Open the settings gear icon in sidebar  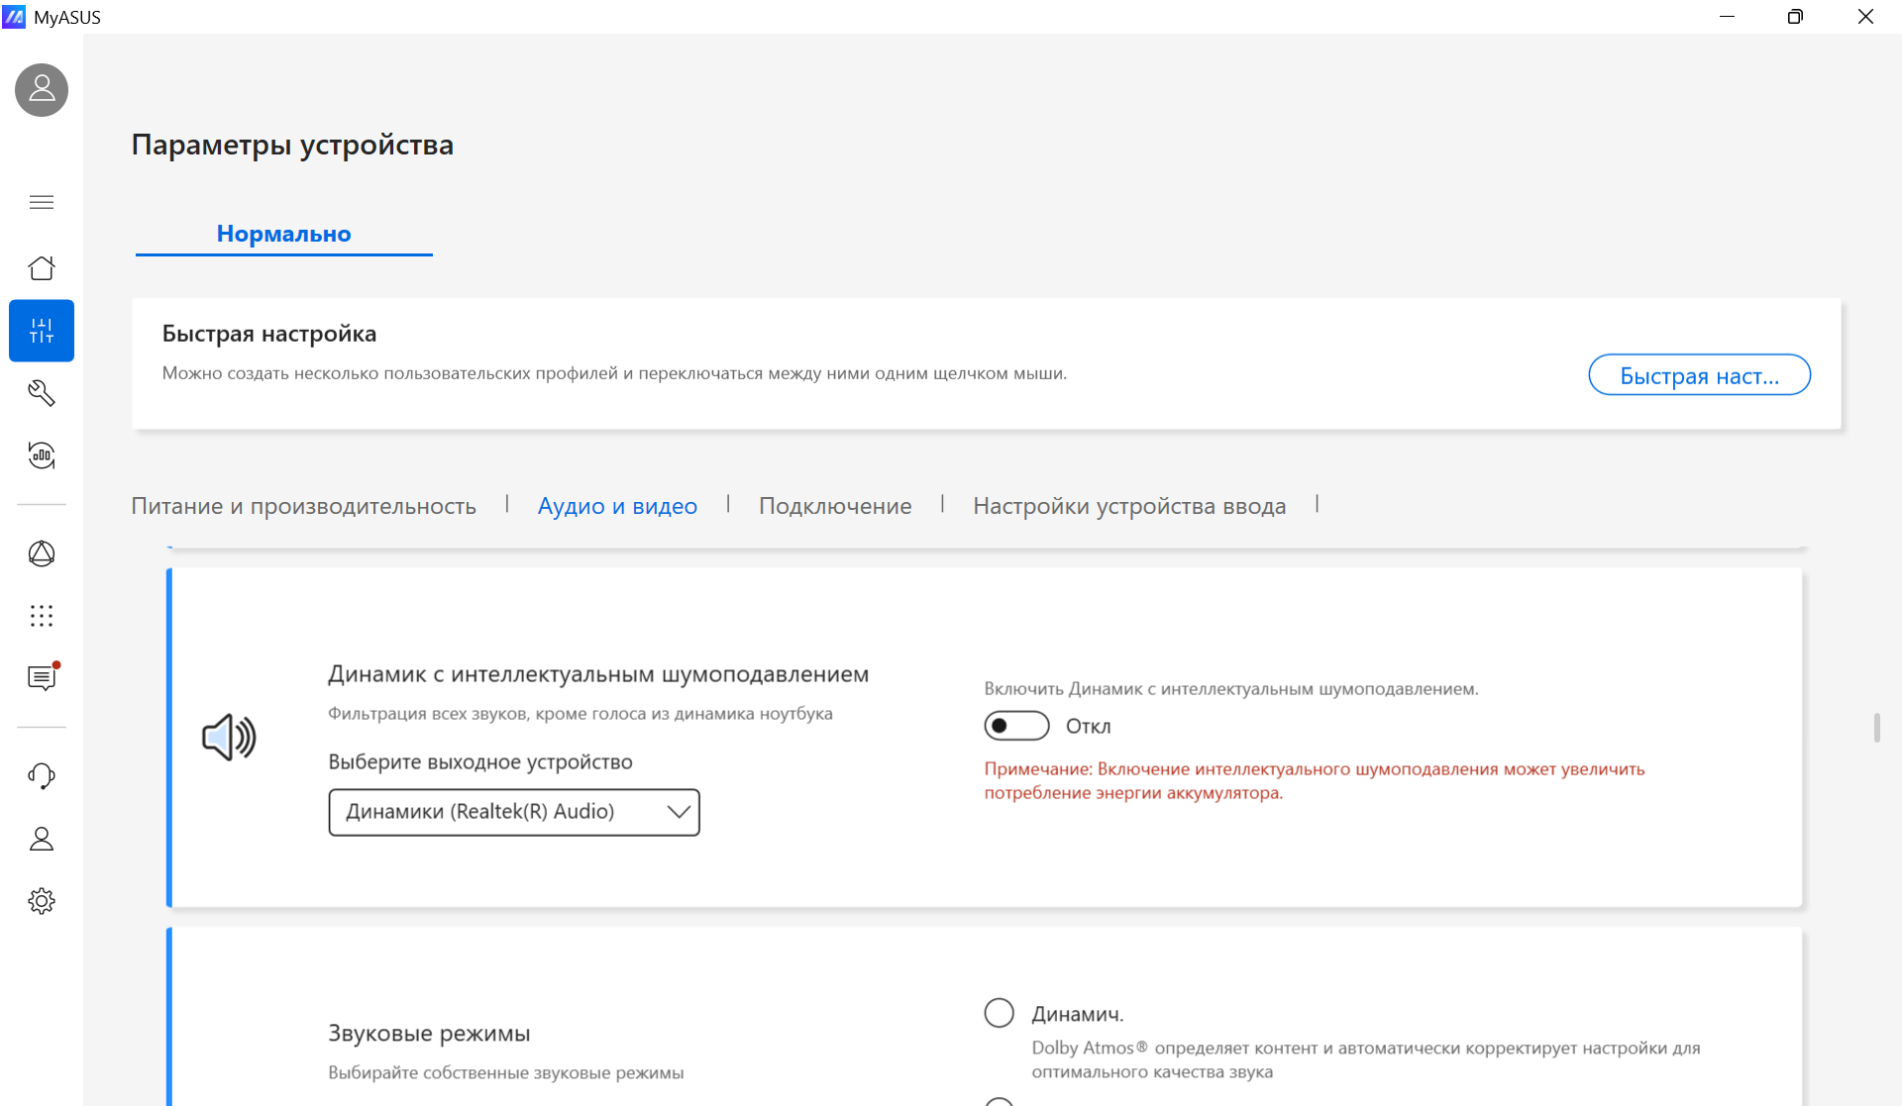[x=42, y=901]
